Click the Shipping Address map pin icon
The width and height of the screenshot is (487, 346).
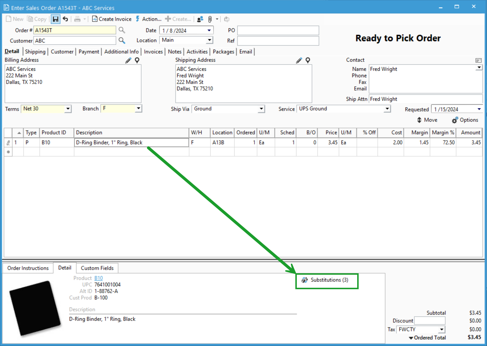(x=308, y=60)
